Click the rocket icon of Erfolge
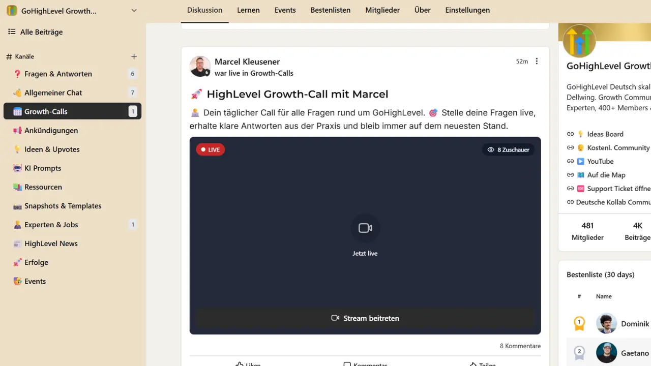This screenshot has width=651, height=366. 17,262
